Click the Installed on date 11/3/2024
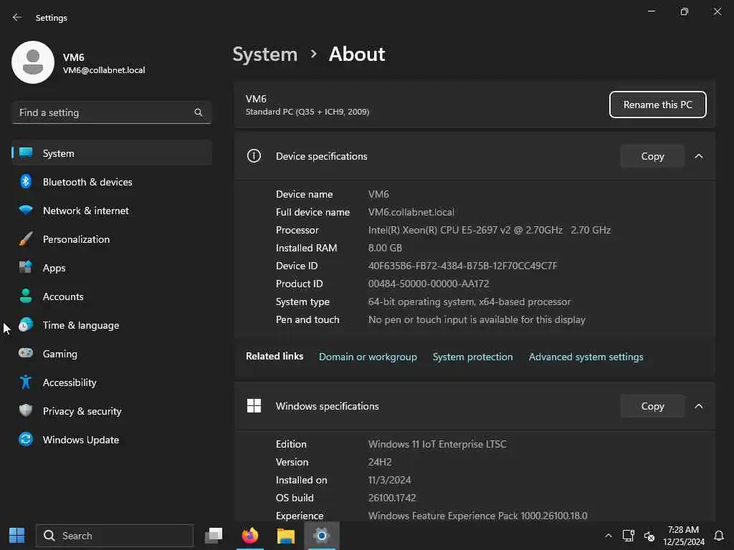The image size is (734, 550). [x=389, y=480]
